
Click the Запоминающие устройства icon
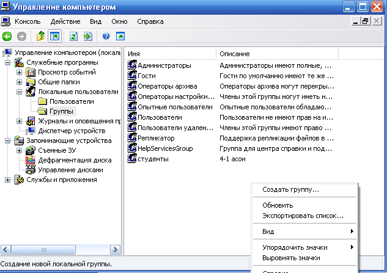pos(19,140)
